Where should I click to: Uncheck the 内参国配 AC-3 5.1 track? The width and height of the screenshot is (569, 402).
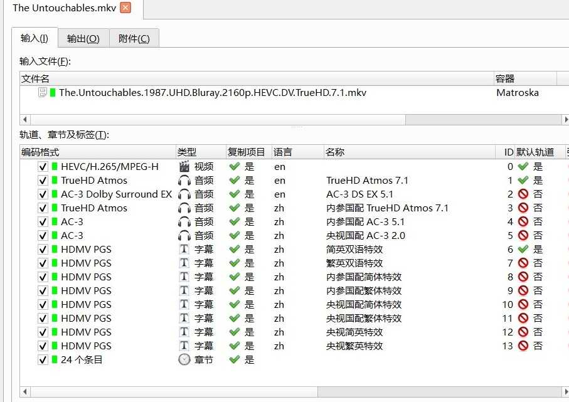[43, 222]
